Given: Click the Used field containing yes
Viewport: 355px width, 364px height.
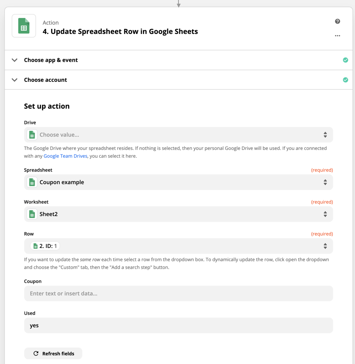Looking at the screenshot, I should (178, 325).
